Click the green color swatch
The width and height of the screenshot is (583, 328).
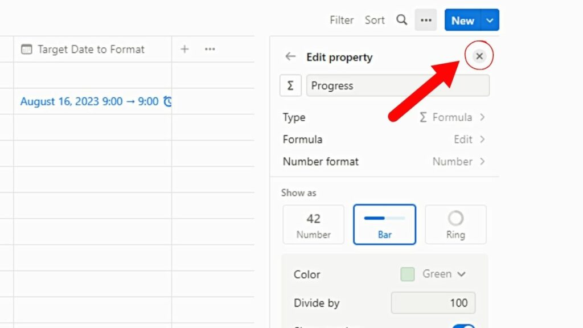407,274
